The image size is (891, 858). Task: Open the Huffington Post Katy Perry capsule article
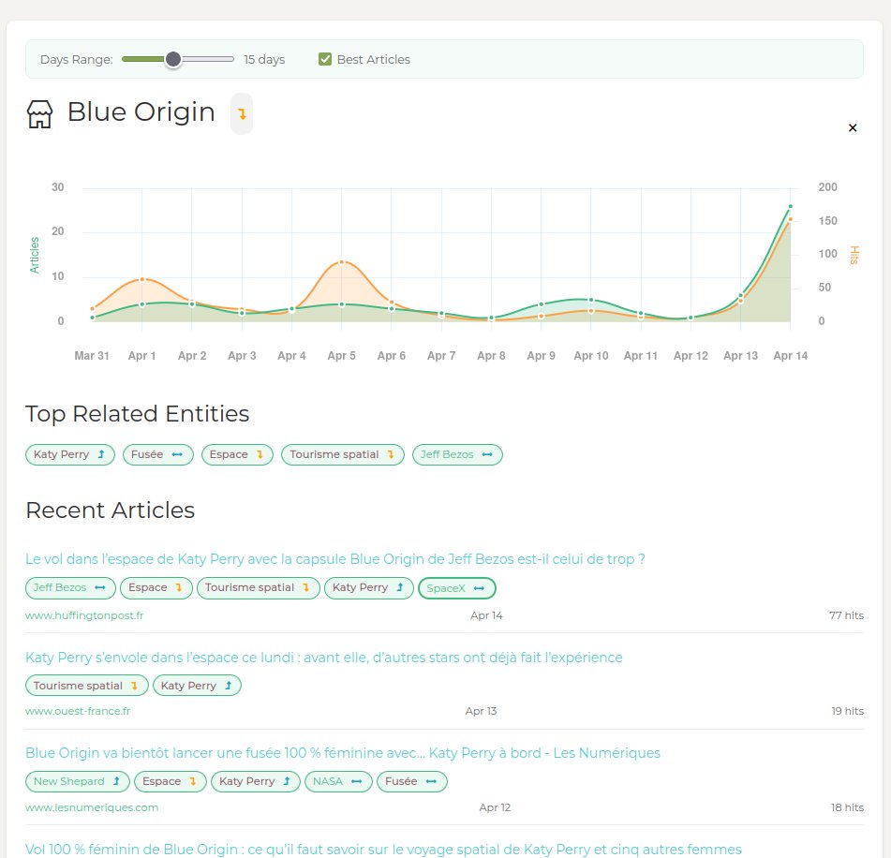335,559
